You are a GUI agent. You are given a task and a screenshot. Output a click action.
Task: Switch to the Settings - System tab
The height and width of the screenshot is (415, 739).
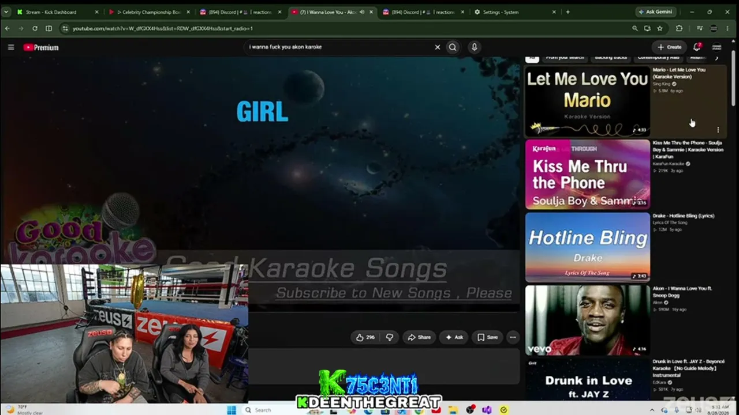(x=514, y=12)
